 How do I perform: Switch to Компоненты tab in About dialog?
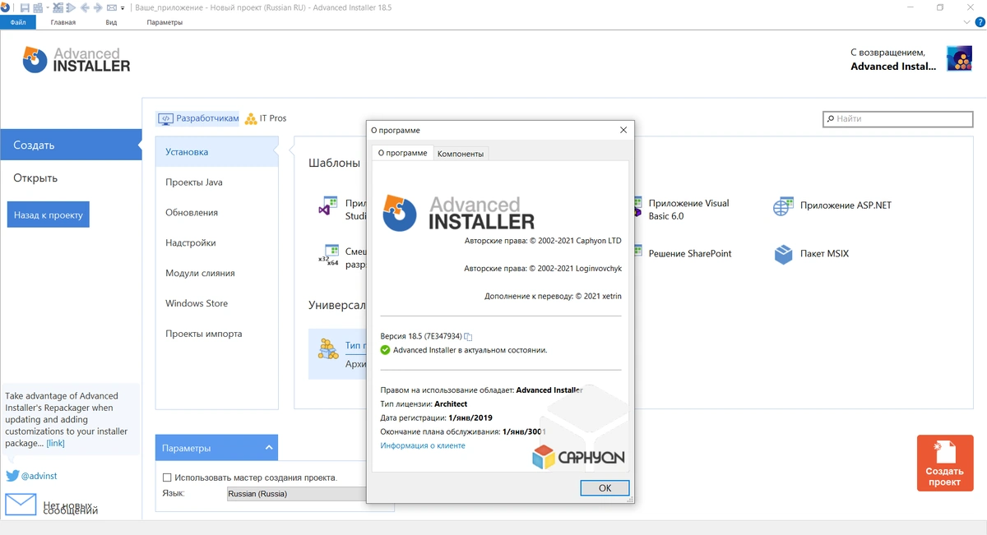(461, 154)
